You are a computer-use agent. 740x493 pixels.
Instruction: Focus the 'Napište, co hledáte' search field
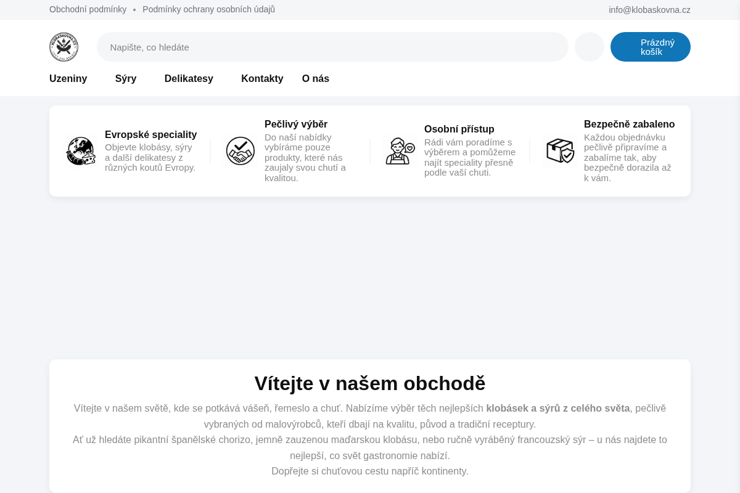332,47
